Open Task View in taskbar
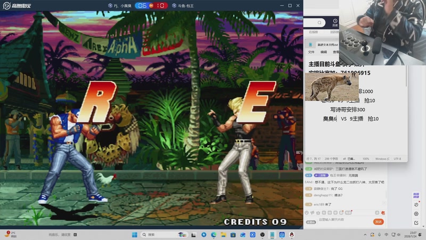 pos(194,235)
